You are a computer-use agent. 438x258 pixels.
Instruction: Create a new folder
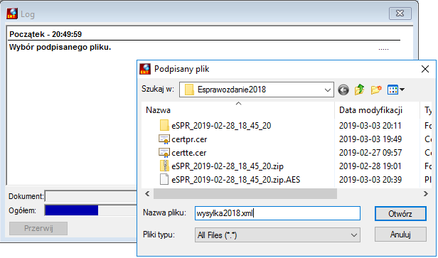(376, 90)
